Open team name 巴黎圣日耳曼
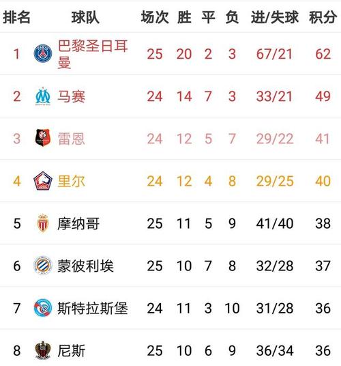 pos(93,54)
